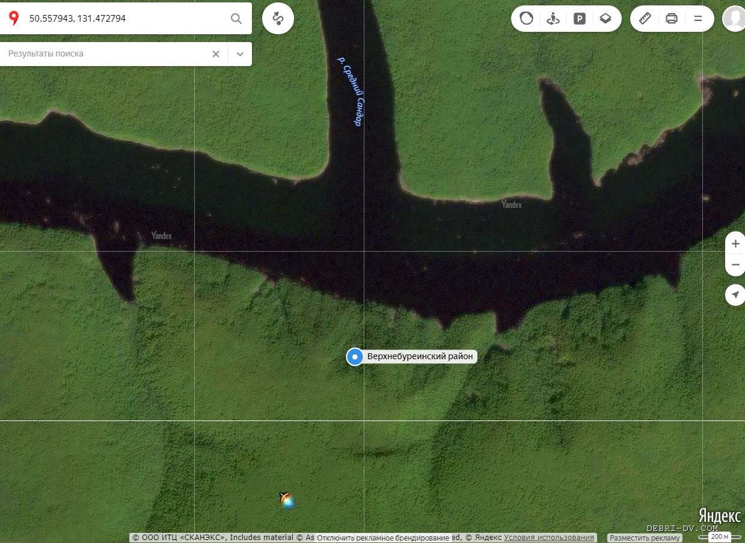Zoom out with the minus button

[x=735, y=265]
